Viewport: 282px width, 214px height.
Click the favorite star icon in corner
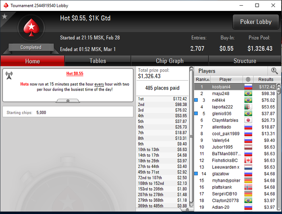coord(4,17)
